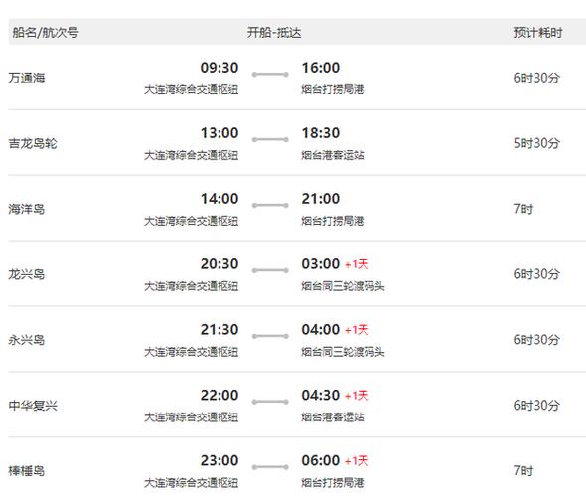Screen dimensions: 586x497
Task: Select the 13:00 departure time
Action: point(220,133)
